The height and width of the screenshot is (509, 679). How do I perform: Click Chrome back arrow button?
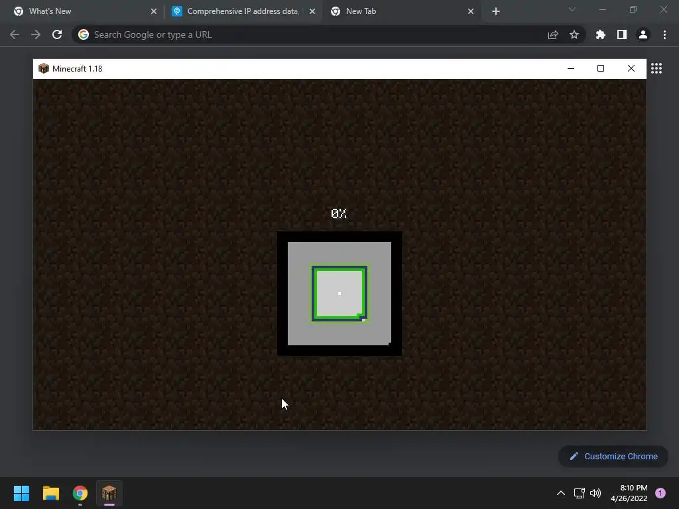click(x=15, y=34)
